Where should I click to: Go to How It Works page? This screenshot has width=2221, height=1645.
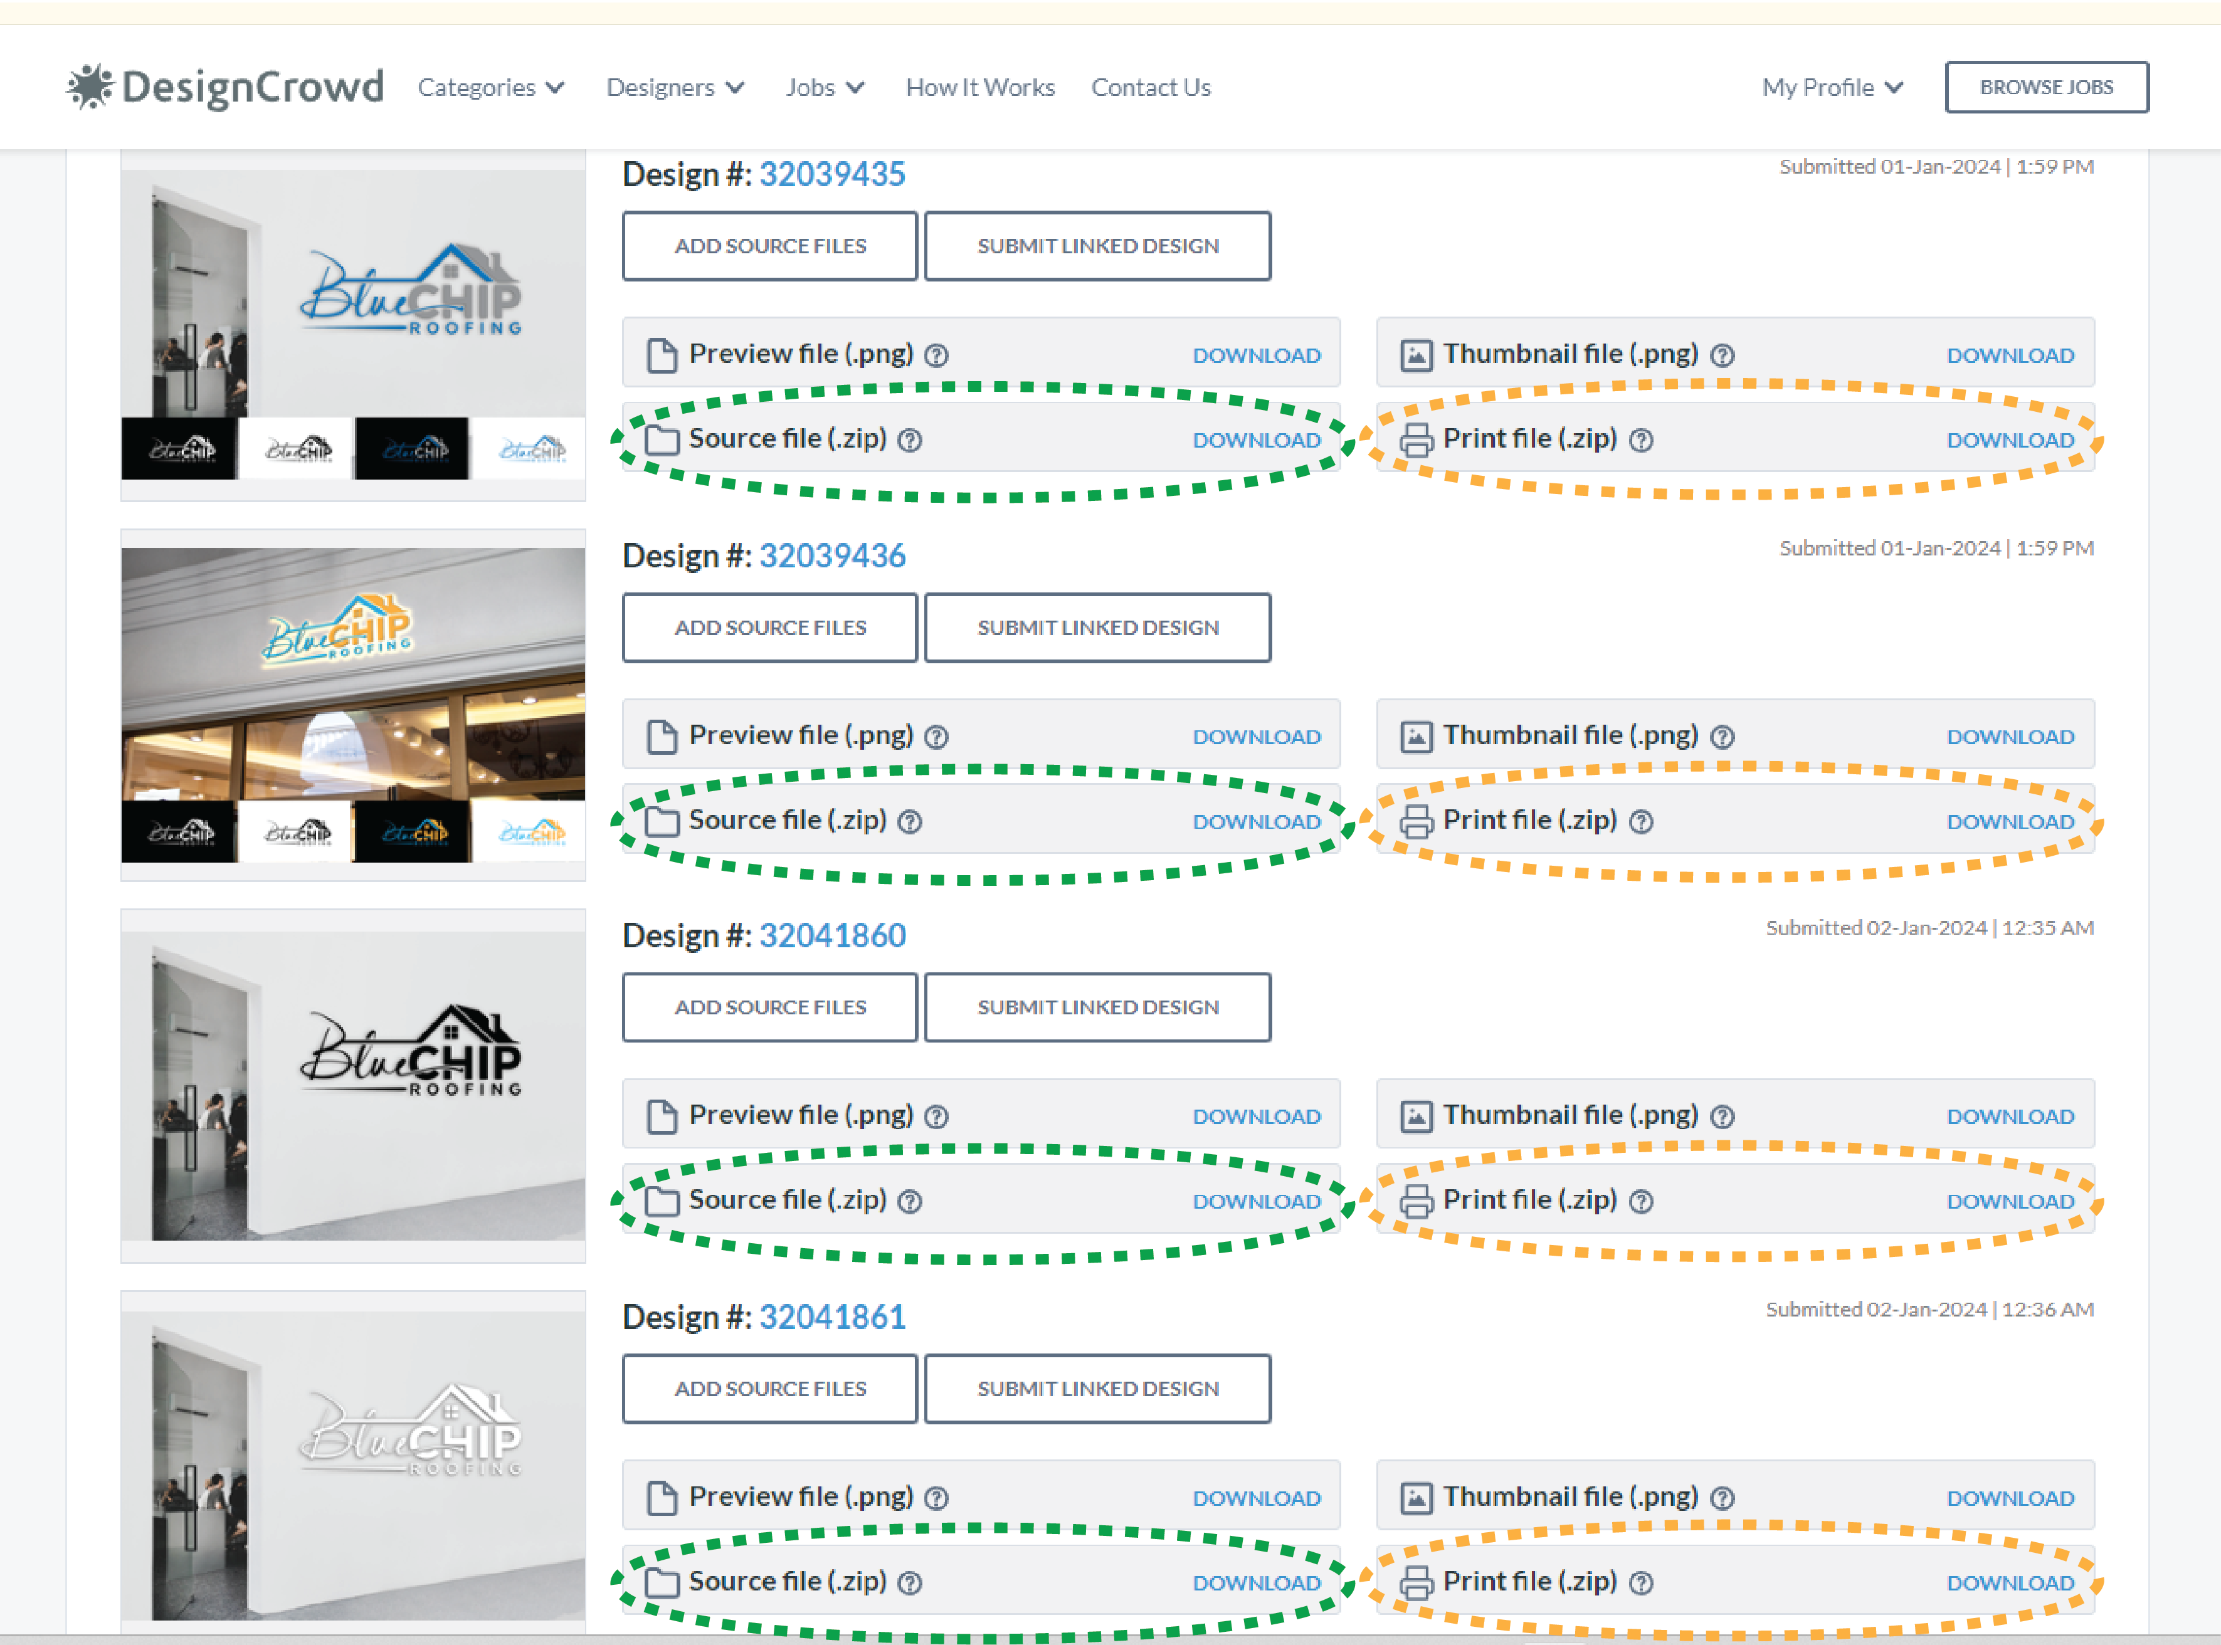point(980,88)
